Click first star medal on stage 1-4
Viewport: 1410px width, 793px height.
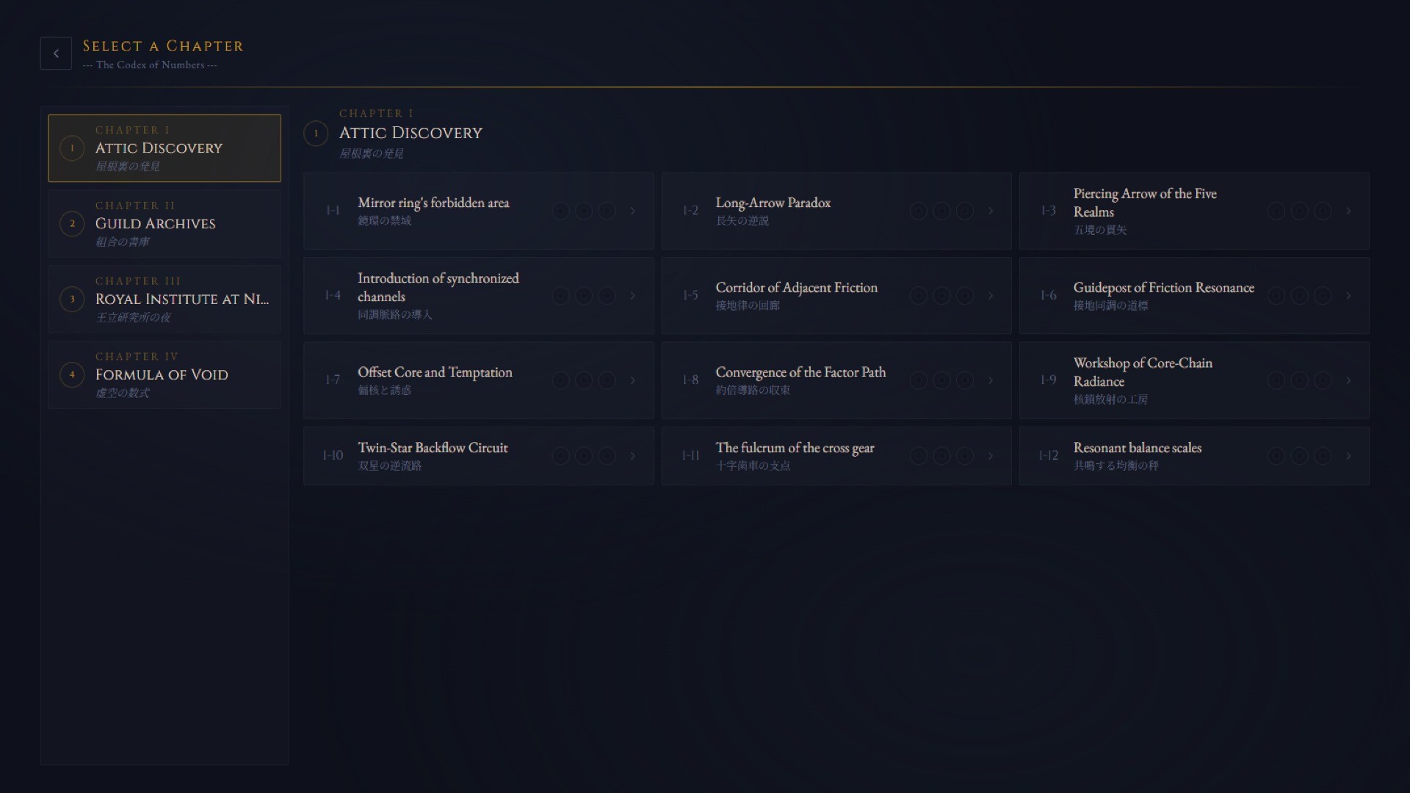[560, 296]
